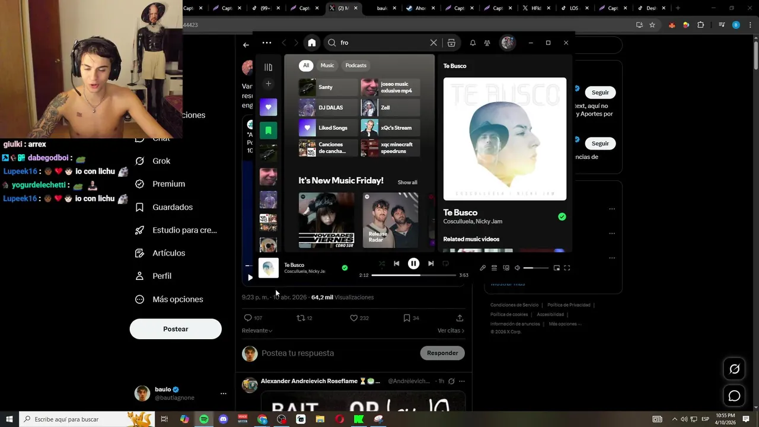Clear the Spotify search field
The height and width of the screenshot is (427, 759).
(433, 43)
